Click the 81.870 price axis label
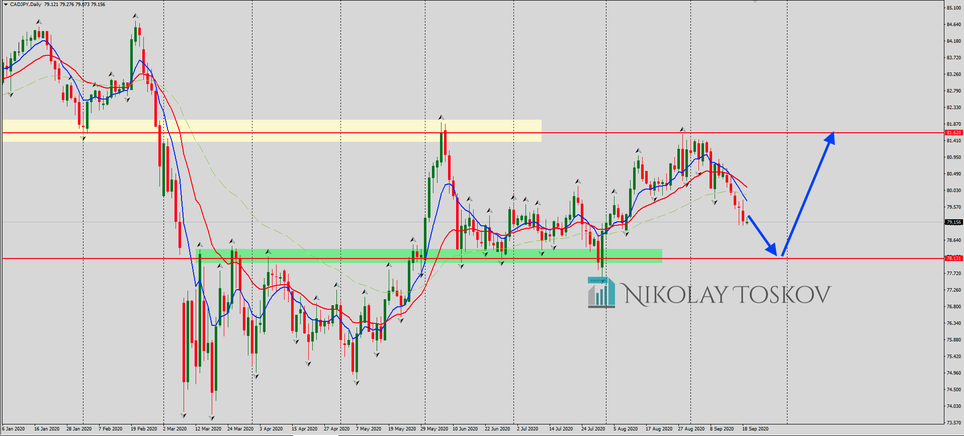Viewport: 964px width, 436px height. click(953, 124)
